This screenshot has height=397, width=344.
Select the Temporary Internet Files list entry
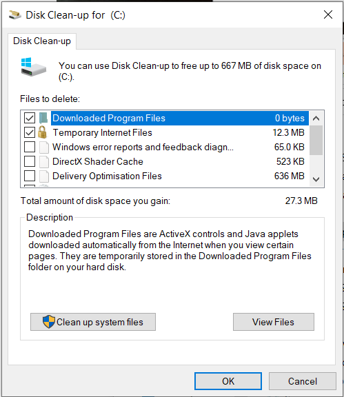pos(180,132)
